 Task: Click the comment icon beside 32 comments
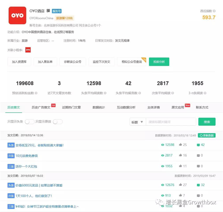(x=198, y=185)
